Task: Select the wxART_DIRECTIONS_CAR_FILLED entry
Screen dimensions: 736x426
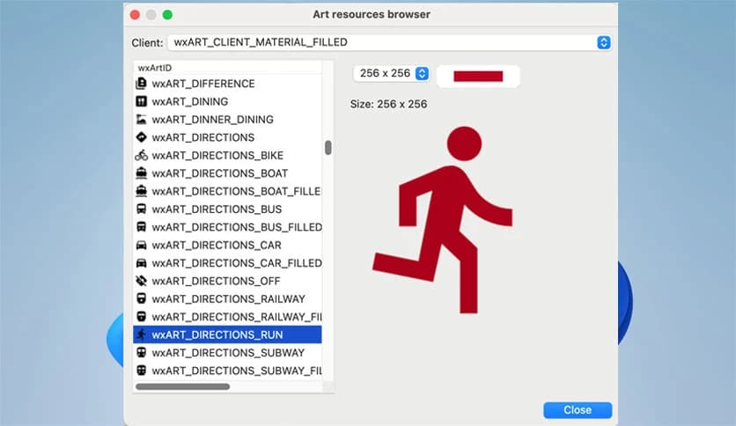Action: (237, 263)
